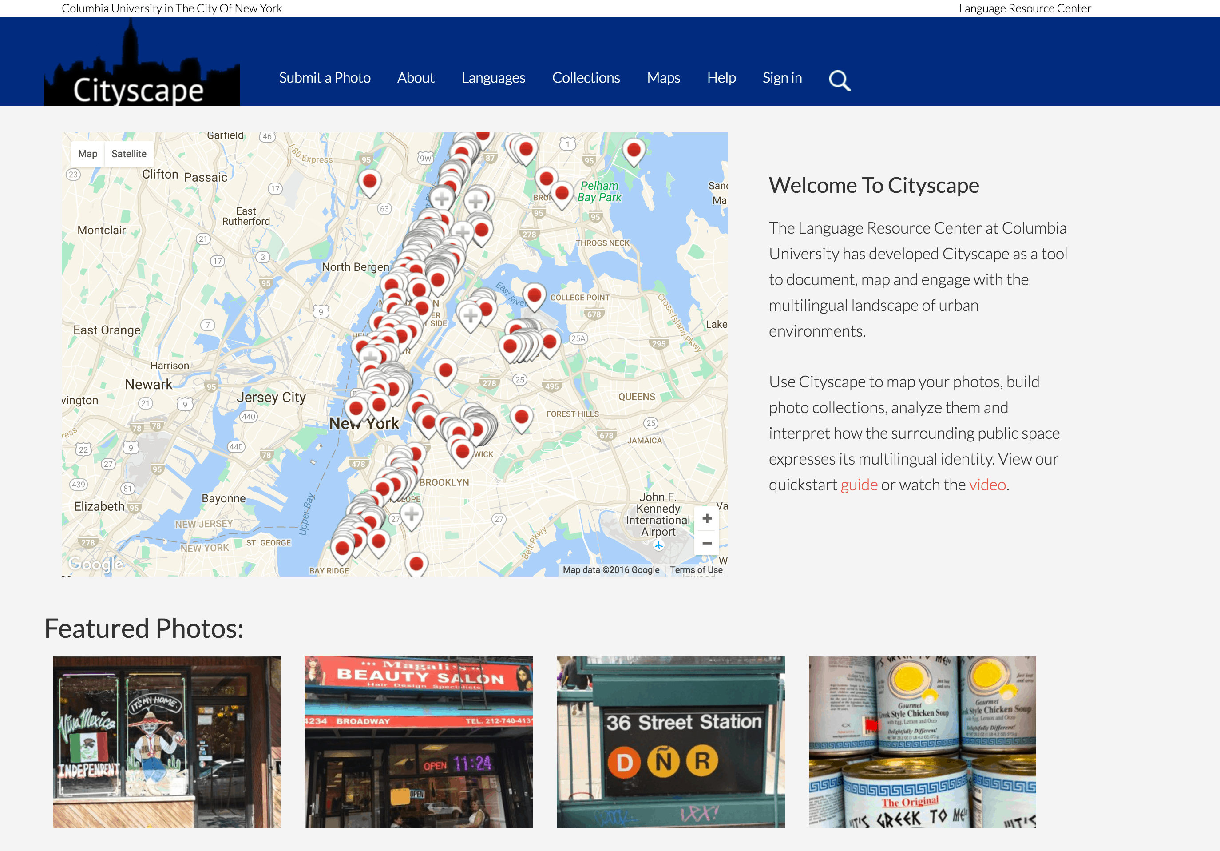The width and height of the screenshot is (1220, 851).
Task: Switch map to Map view
Action: [87, 154]
